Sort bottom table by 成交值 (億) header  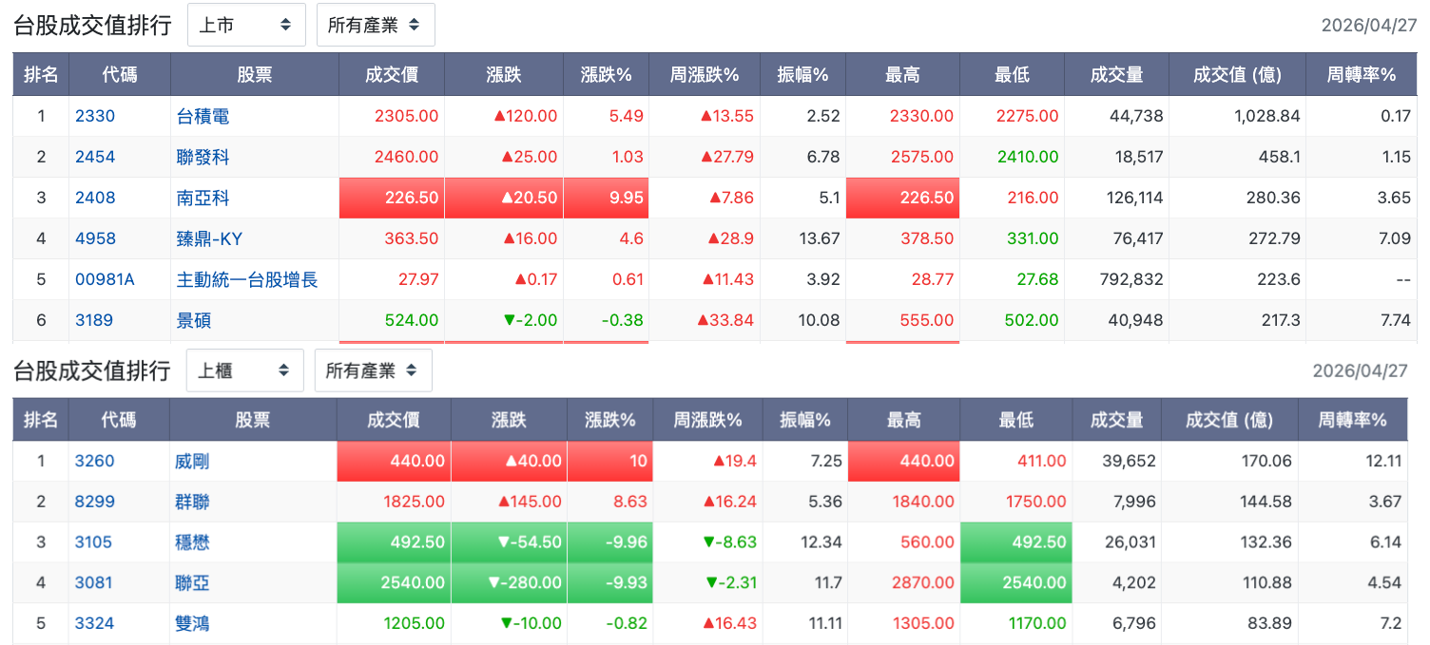[1229, 419]
